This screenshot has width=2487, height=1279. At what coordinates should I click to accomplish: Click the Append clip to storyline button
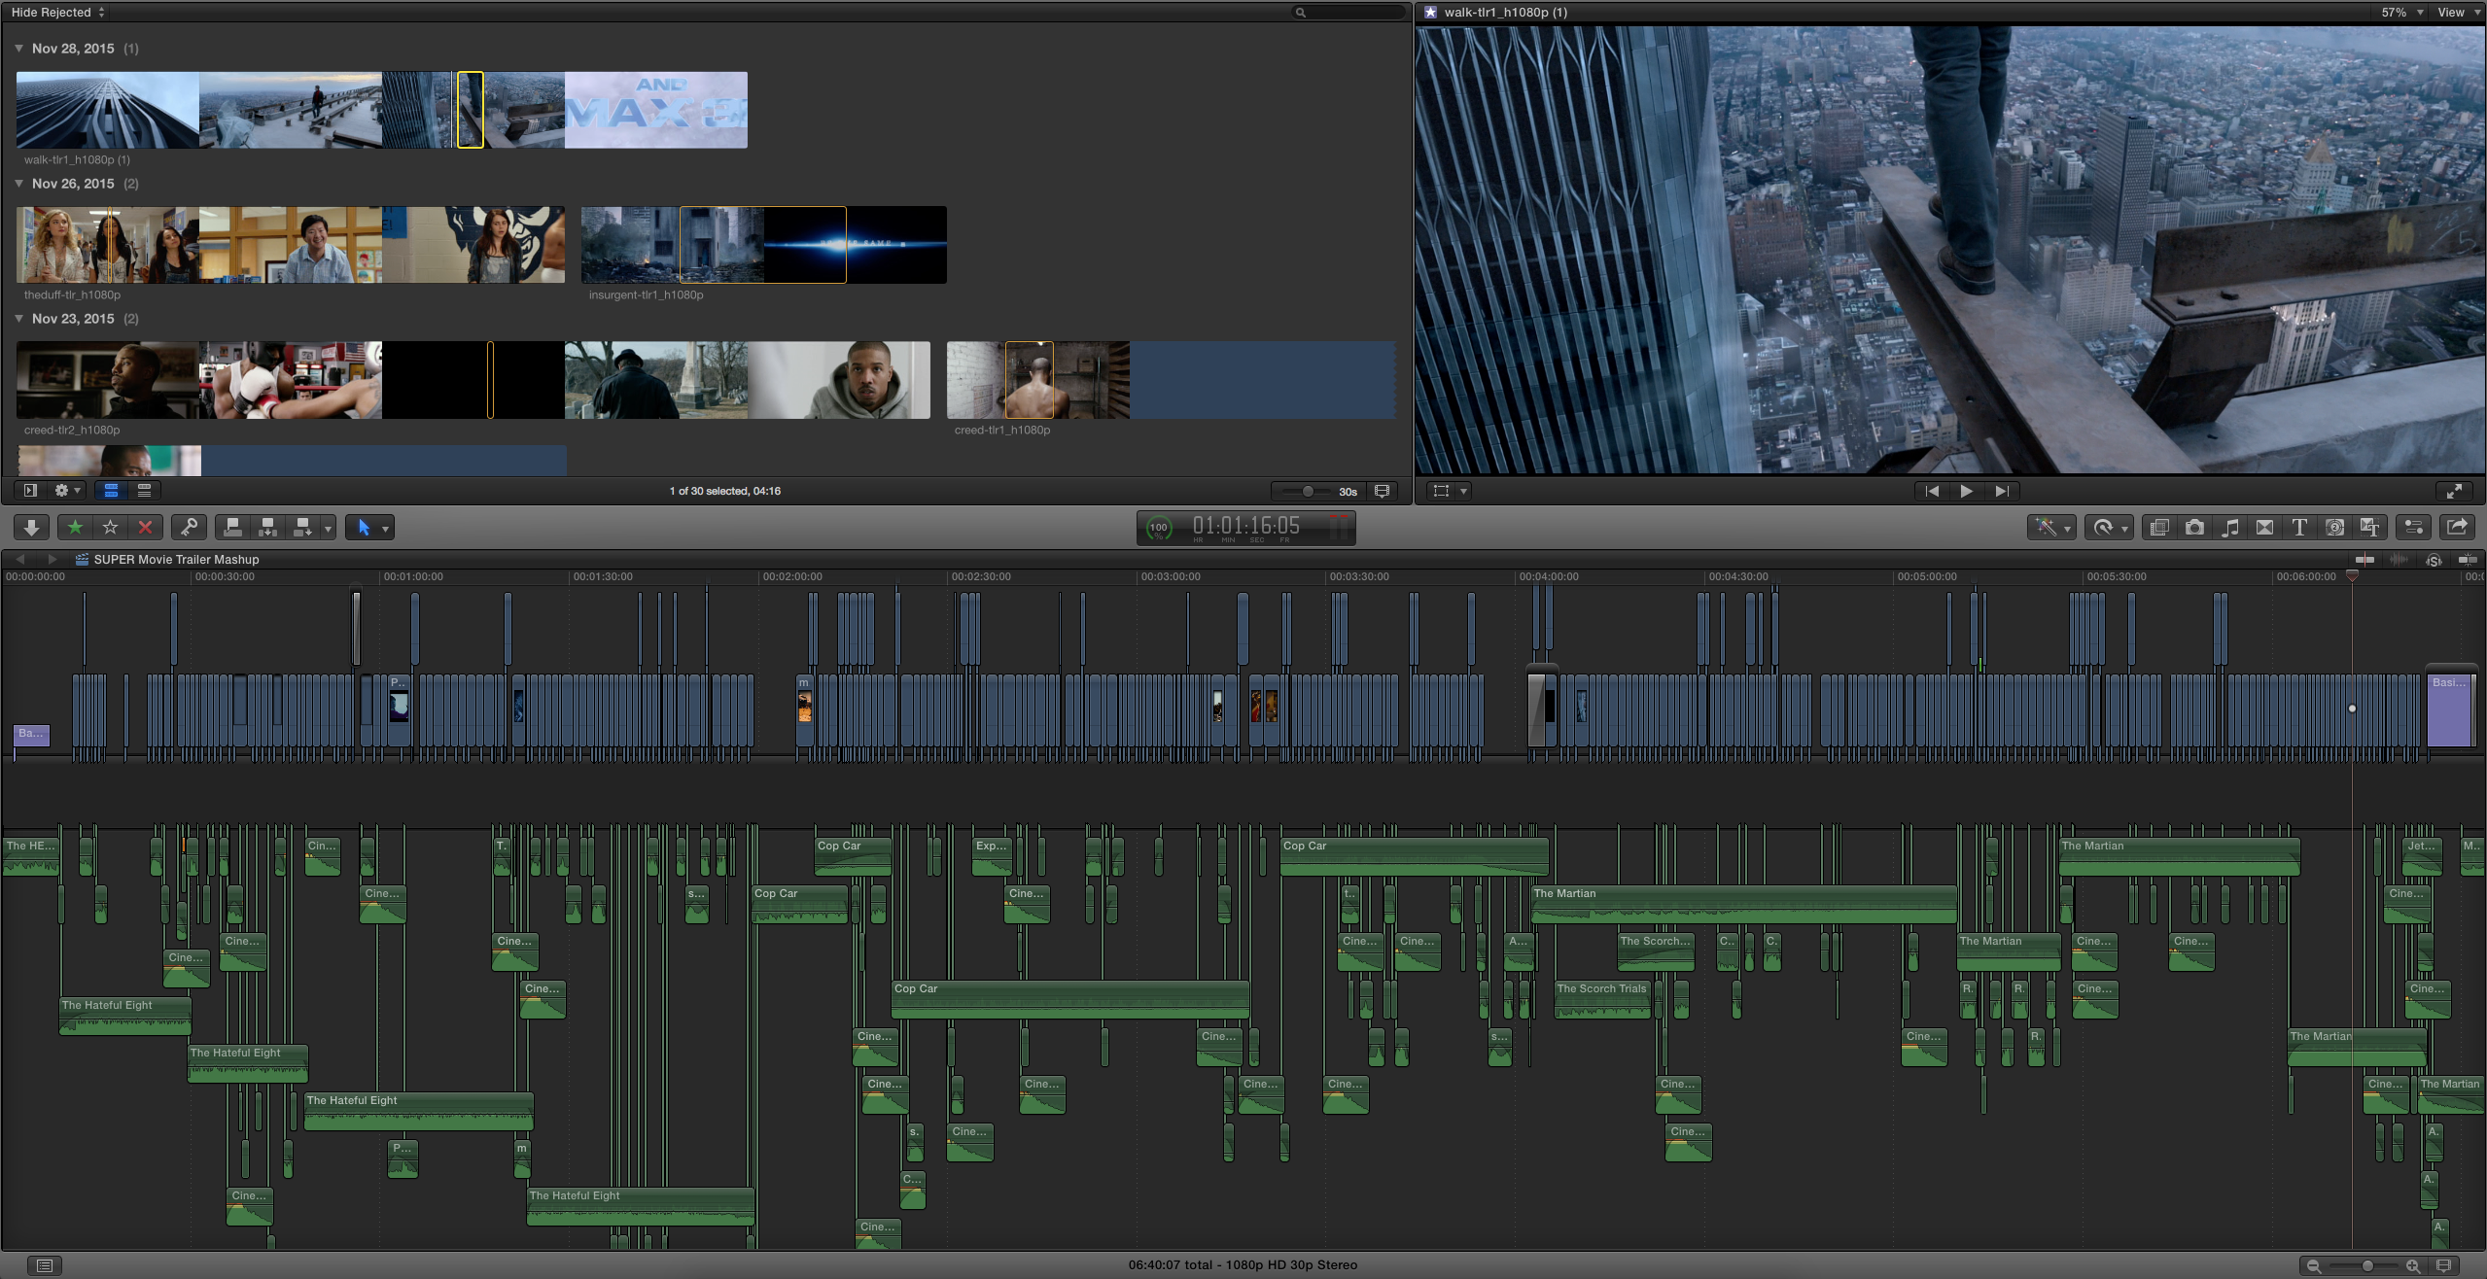pyautogui.click(x=302, y=528)
